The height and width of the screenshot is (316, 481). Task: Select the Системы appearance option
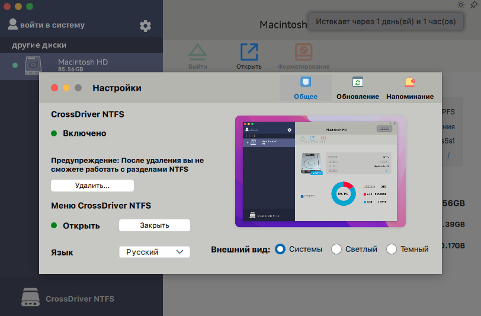[x=280, y=249]
